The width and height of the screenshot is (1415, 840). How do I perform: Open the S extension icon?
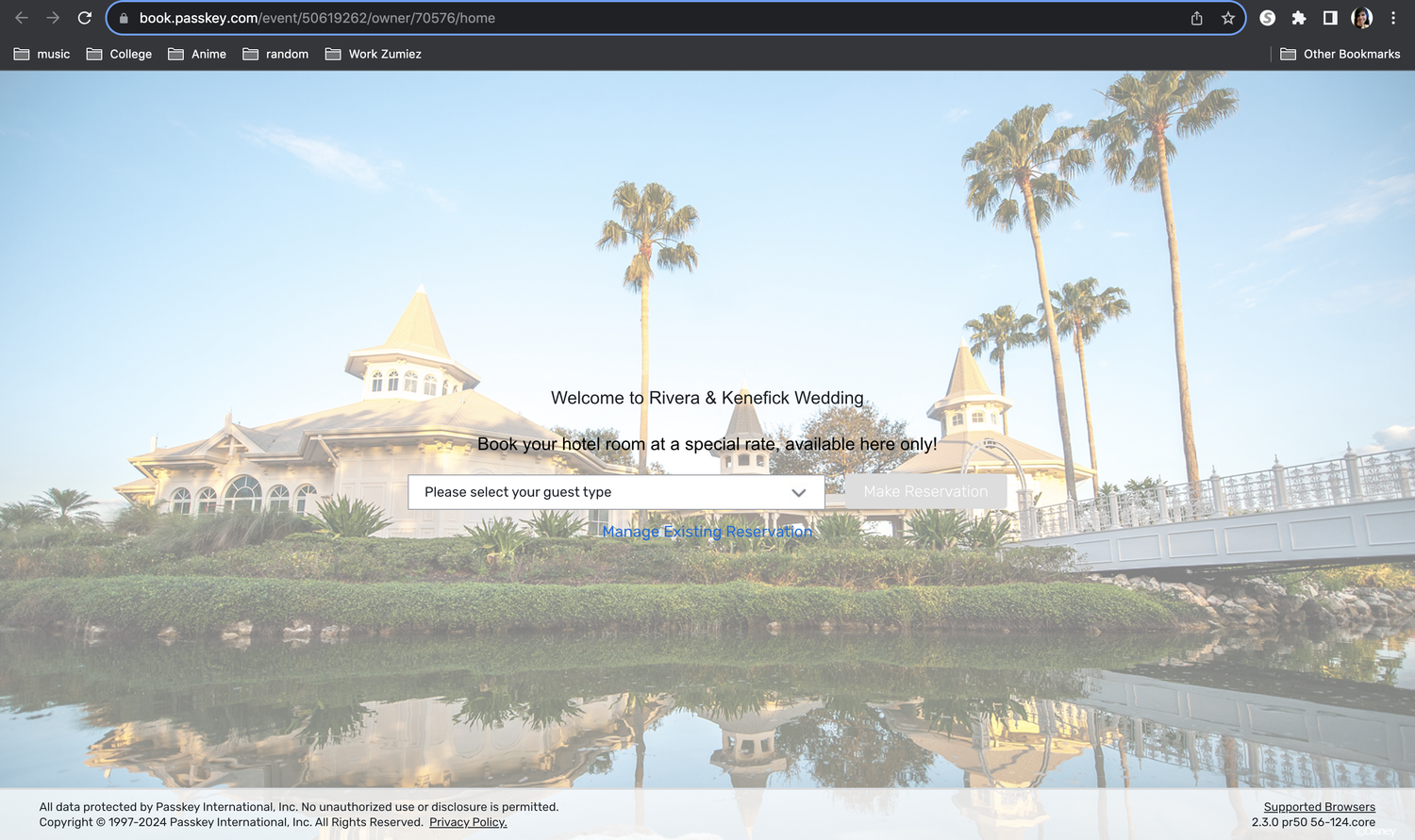[x=1268, y=18]
